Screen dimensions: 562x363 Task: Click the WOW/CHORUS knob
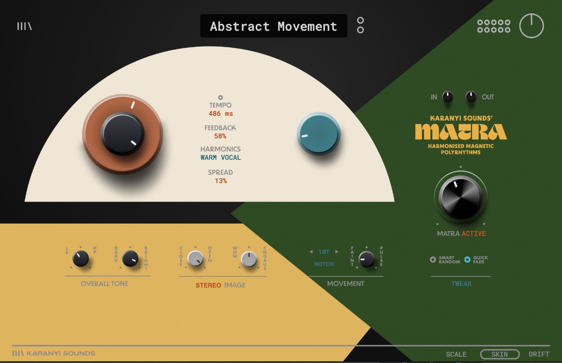[x=249, y=259]
